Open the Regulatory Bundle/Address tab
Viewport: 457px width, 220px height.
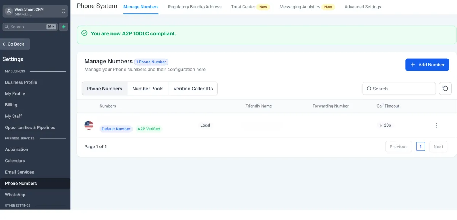tap(195, 7)
